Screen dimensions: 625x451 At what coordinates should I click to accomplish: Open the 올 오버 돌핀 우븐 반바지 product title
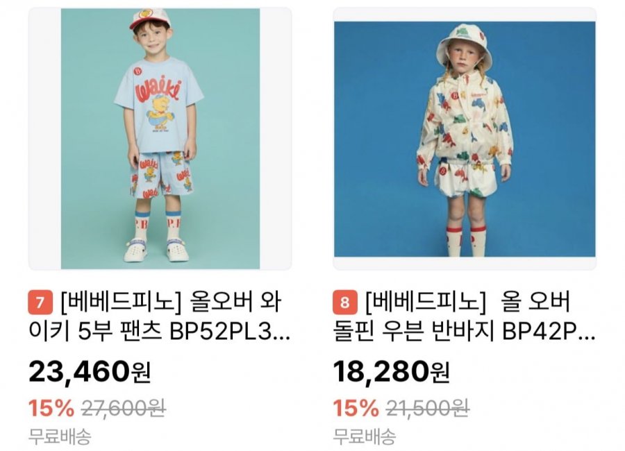coord(465,316)
